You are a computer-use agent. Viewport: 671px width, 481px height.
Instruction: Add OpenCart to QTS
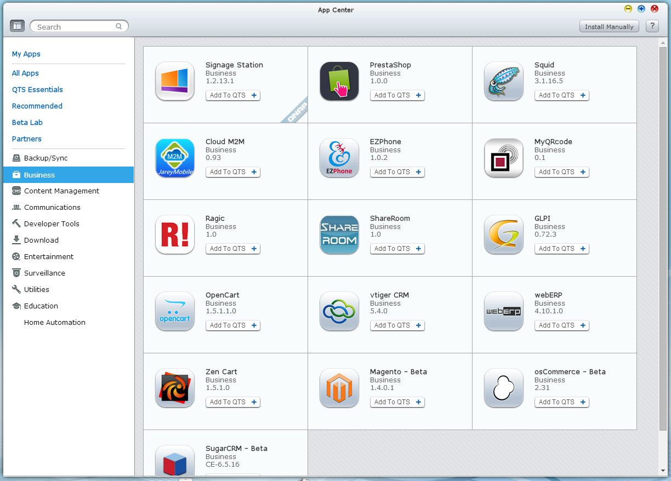pyautogui.click(x=233, y=325)
